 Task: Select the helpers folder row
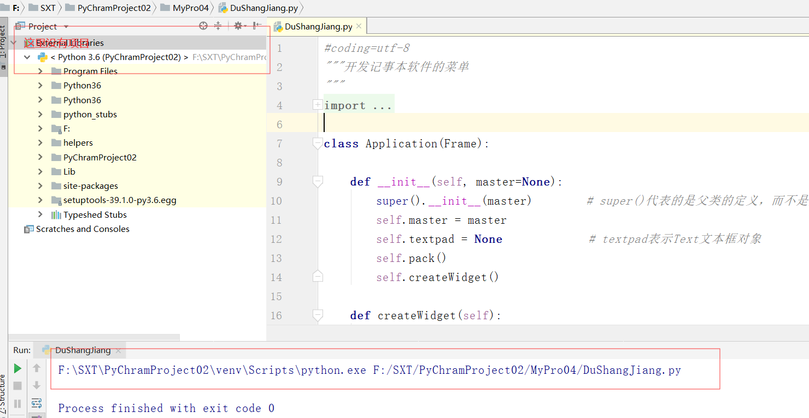pyautogui.click(x=137, y=142)
